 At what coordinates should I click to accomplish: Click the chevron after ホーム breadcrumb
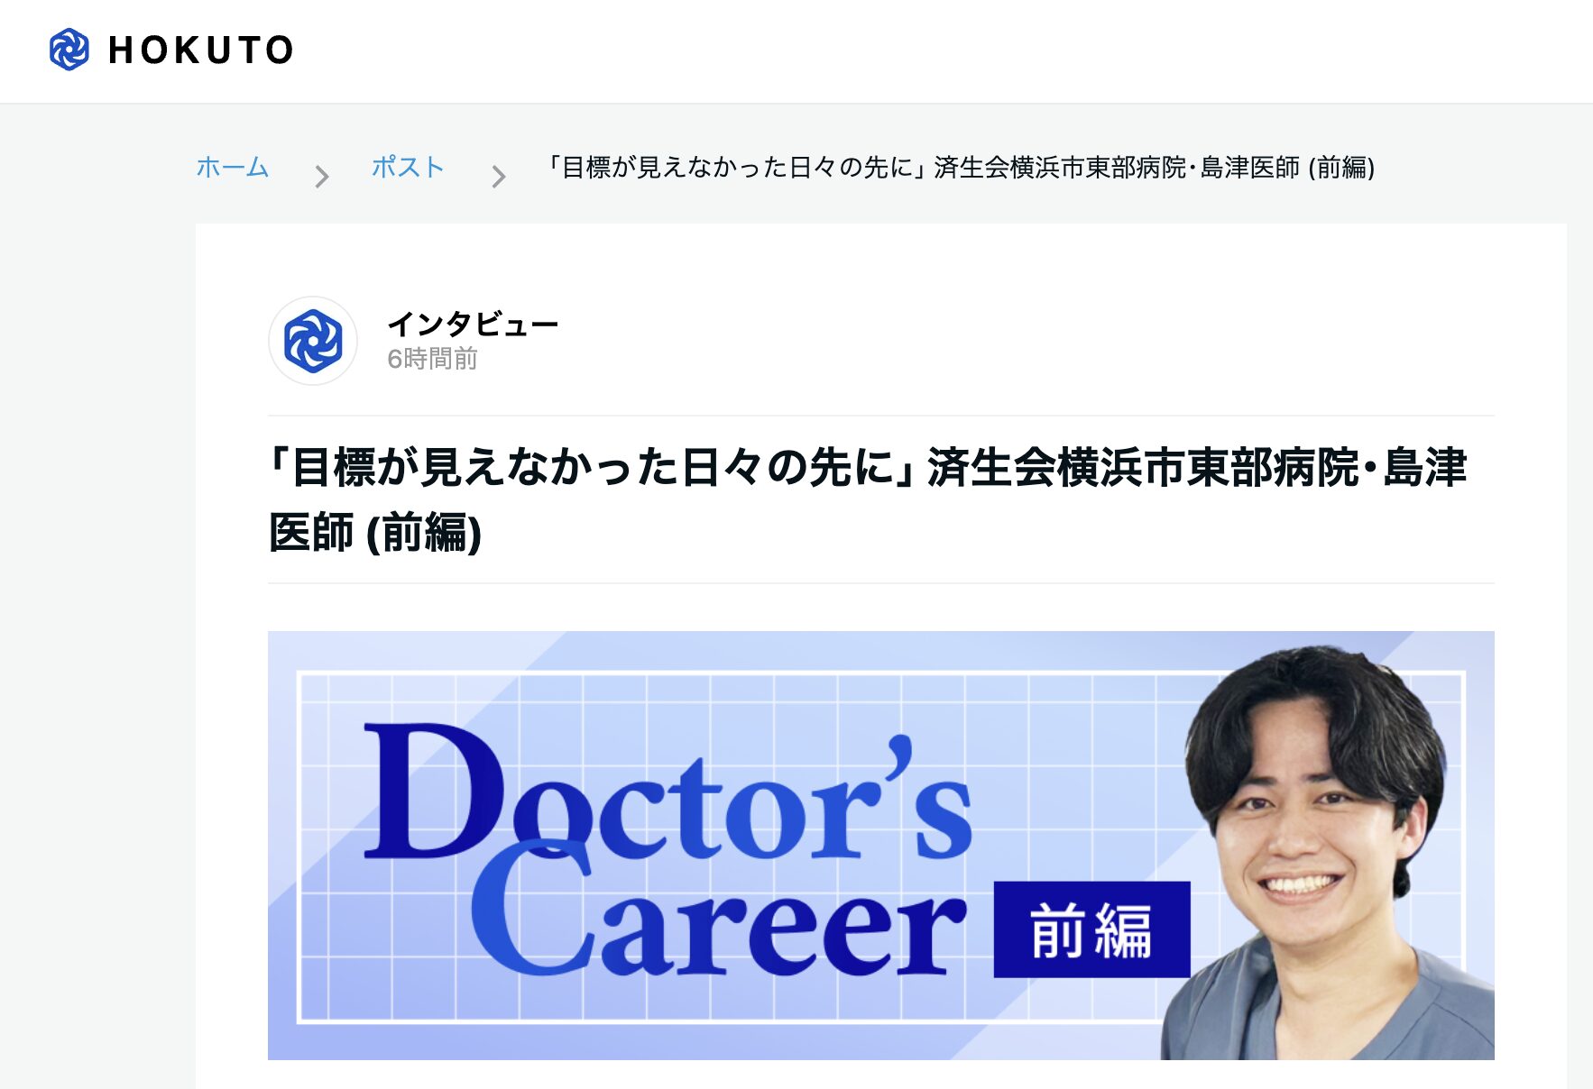pyautogui.click(x=321, y=176)
